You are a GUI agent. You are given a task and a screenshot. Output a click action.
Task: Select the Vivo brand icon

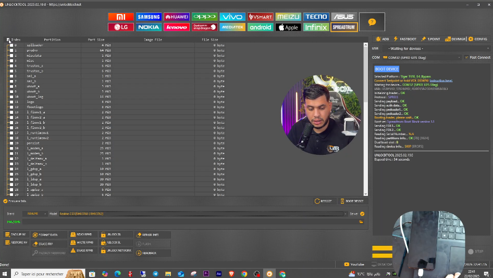[x=232, y=17]
